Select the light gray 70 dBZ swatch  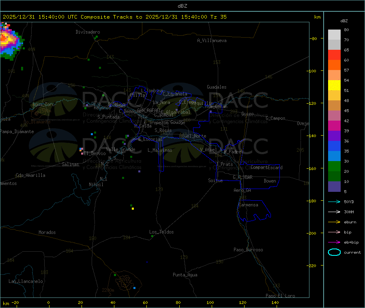334,35
